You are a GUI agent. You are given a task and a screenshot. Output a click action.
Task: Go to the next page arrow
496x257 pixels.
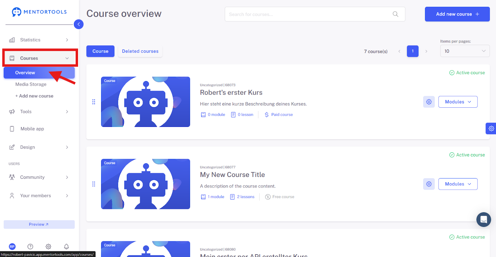[426, 51]
